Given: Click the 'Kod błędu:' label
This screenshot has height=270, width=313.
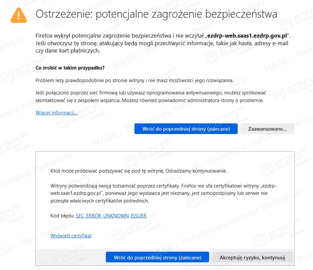Looking at the screenshot, I should pyautogui.click(x=62, y=216).
